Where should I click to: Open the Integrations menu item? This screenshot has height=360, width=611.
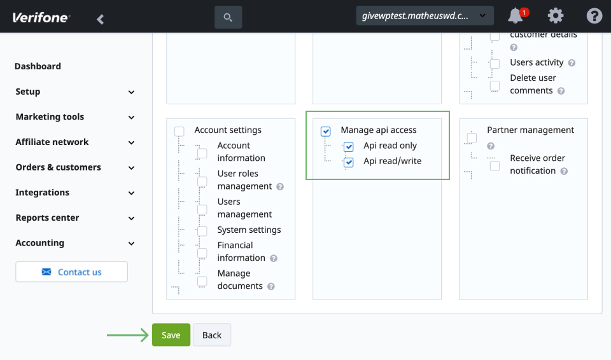[x=43, y=193]
